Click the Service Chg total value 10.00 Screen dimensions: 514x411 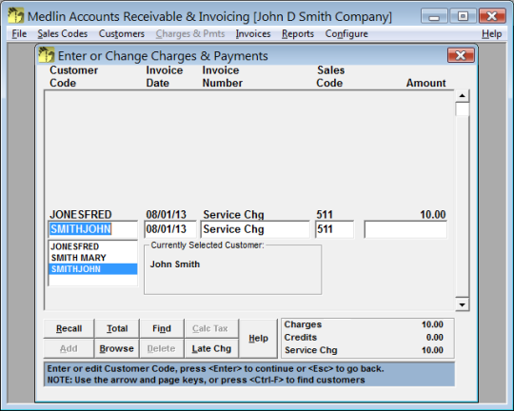point(432,350)
